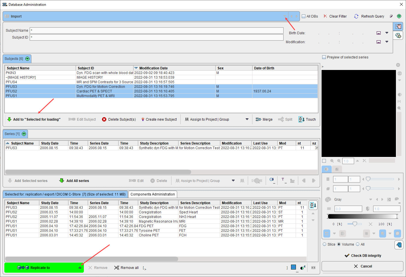Click the text T icon in Series toolbar

pyautogui.click(x=283, y=180)
